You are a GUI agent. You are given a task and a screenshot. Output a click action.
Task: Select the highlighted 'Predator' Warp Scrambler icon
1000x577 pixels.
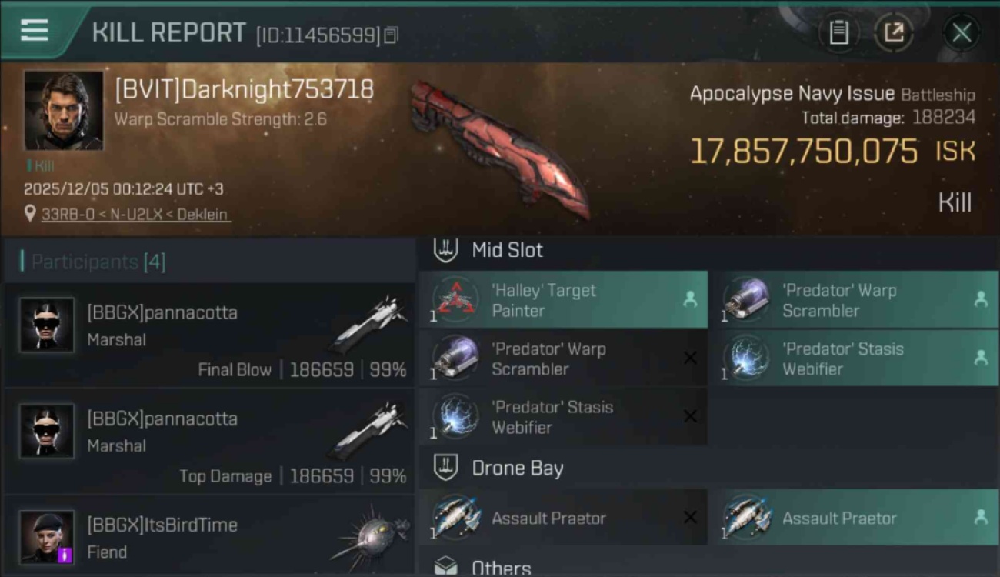coord(746,300)
